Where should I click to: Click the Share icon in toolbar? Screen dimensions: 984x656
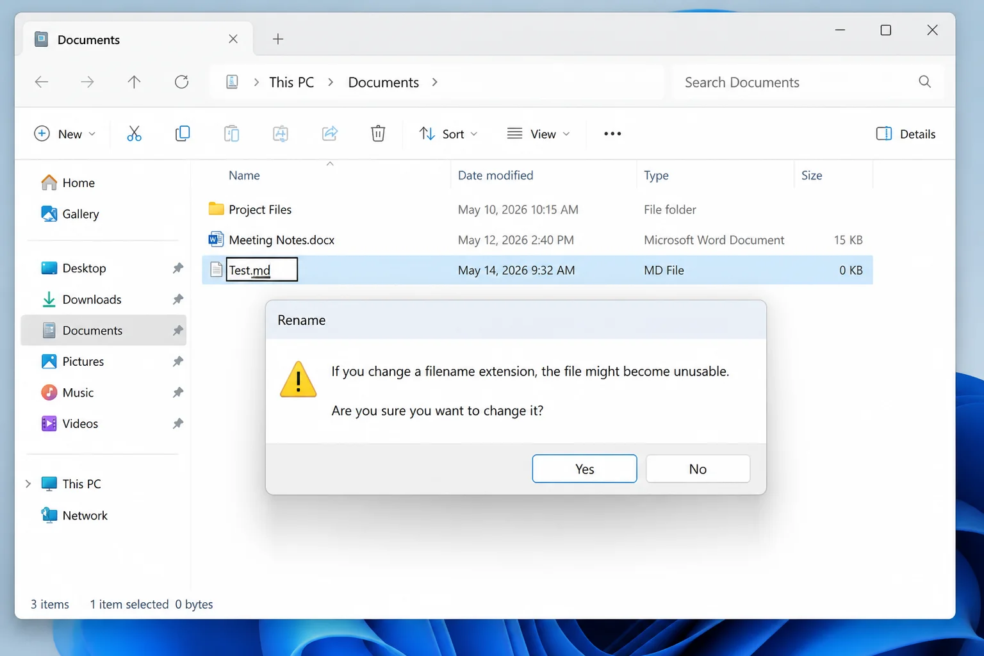pos(329,134)
